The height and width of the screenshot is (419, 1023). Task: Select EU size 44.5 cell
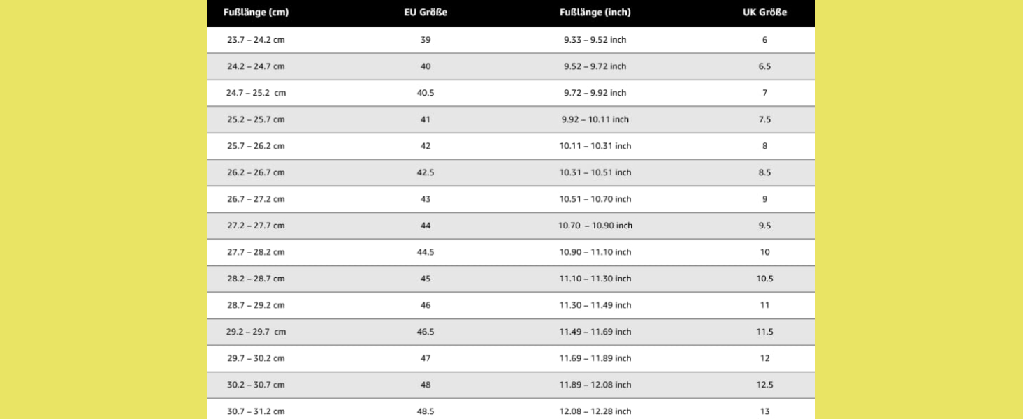[426, 252]
